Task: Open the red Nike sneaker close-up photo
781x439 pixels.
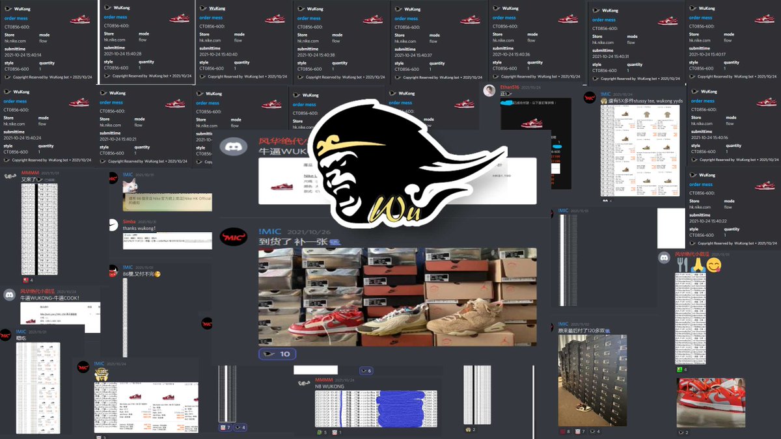Action: tap(710, 403)
